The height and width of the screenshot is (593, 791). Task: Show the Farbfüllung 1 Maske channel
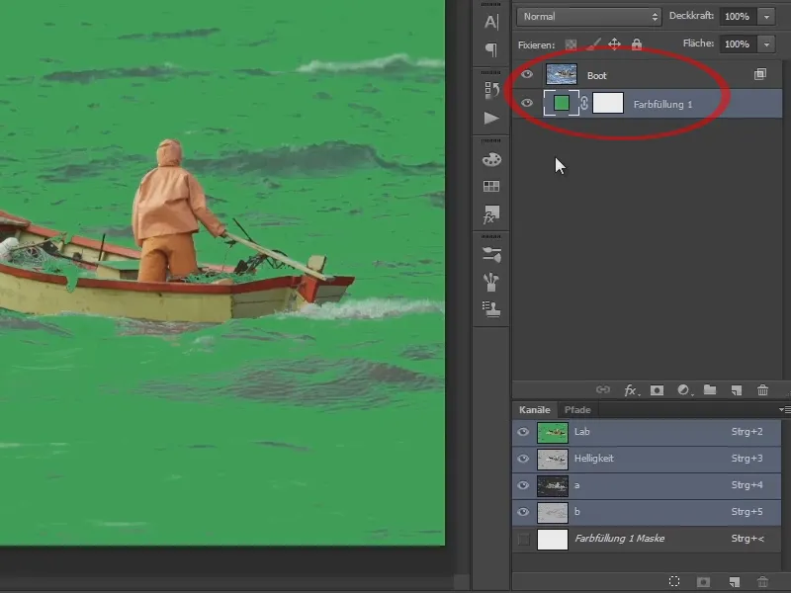[x=524, y=539]
